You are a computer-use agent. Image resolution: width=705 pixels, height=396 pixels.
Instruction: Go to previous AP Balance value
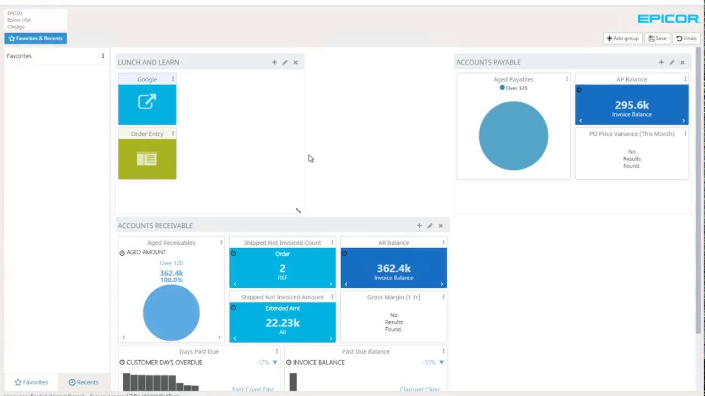pos(580,120)
